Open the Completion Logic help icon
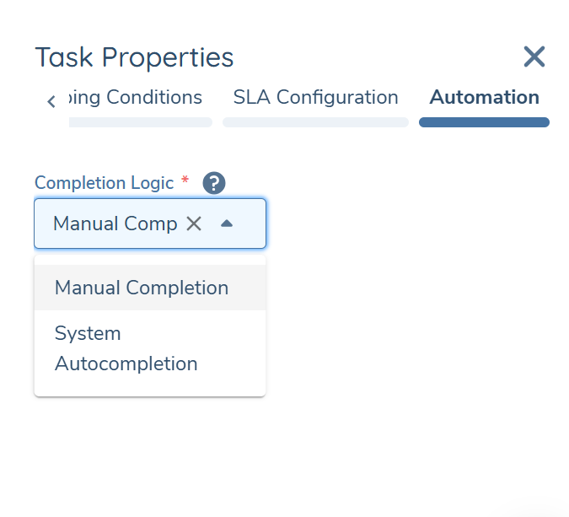569x517 pixels. click(214, 183)
